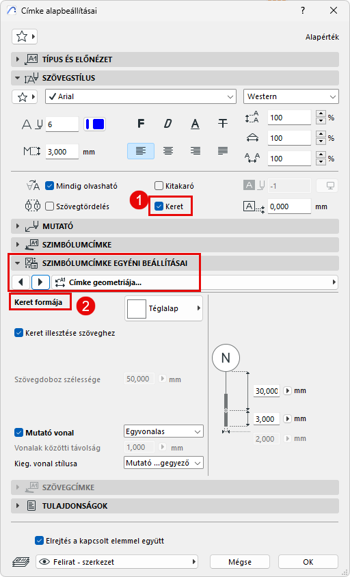Click the N circle label preview
350x577 pixels.
(226, 358)
